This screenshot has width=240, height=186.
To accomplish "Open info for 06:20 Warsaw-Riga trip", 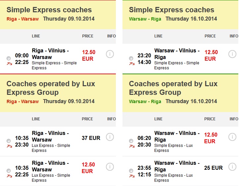I will click(x=232, y=137).
